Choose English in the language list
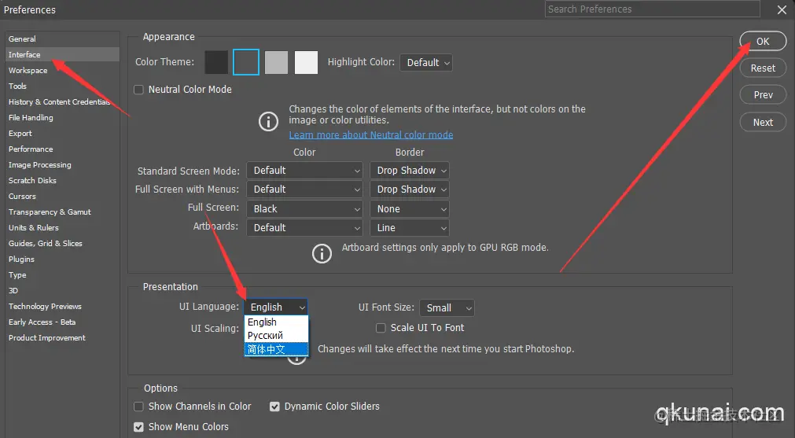795x438 pixels. point(276,322)
